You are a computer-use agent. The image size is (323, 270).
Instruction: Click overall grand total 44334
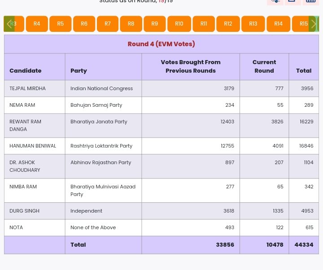point(304,245)
